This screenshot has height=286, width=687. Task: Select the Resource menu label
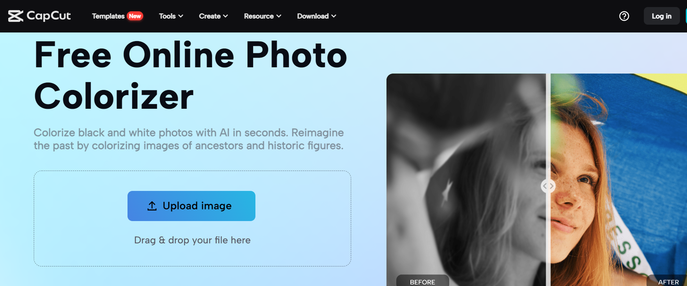[x=259, y=16]
